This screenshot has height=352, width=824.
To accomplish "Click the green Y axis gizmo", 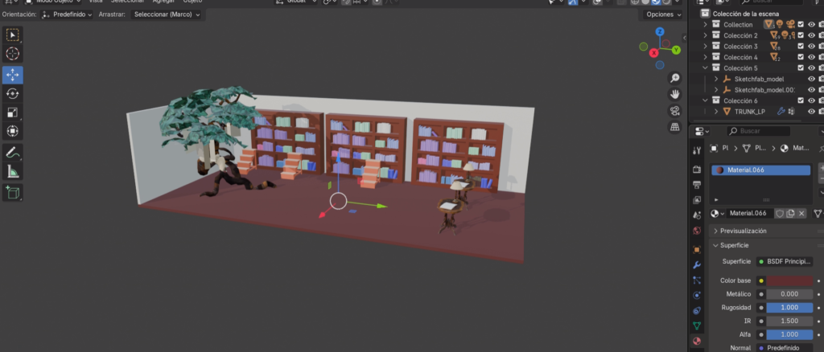I will pos(676,50).
